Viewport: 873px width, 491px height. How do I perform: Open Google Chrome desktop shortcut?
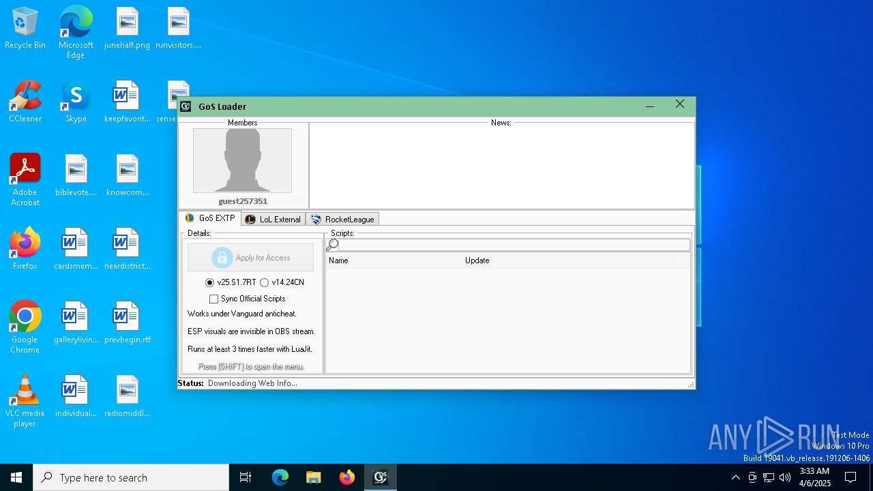(25, 327)
